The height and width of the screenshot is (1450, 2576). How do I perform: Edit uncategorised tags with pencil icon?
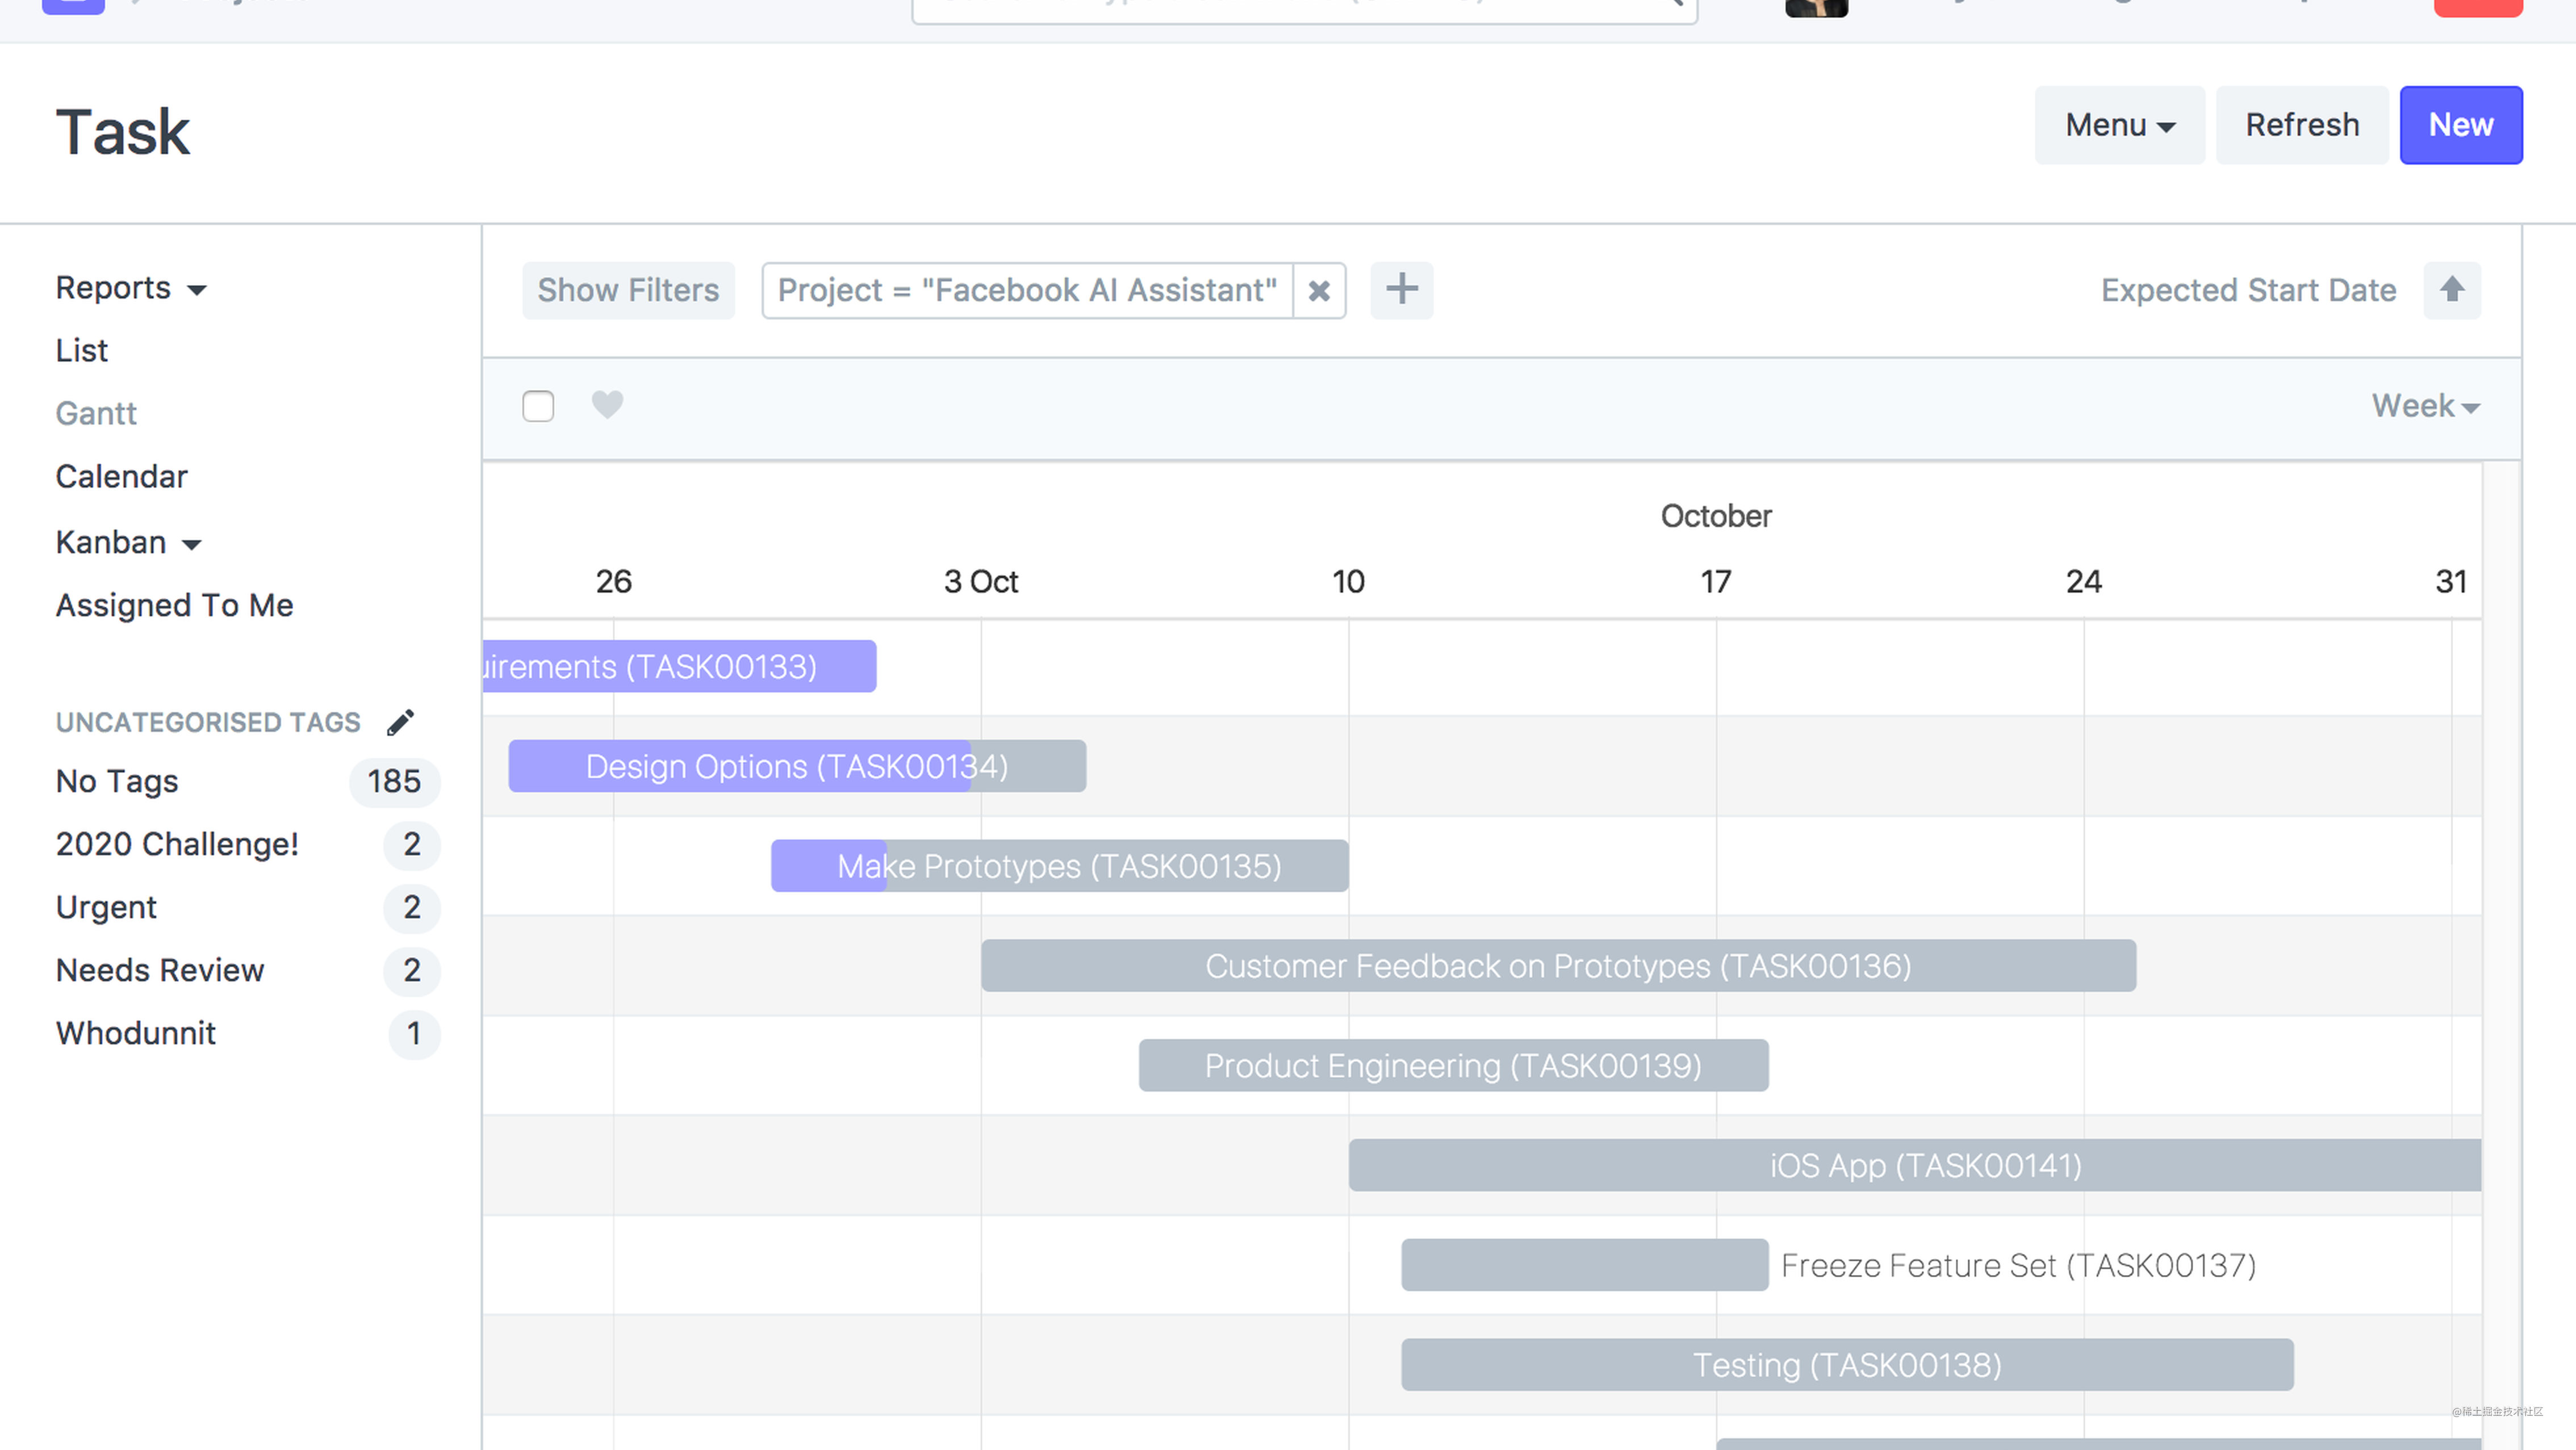pos(400,722)
